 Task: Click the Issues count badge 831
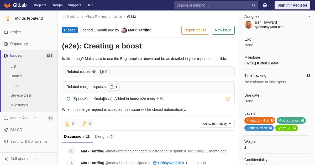50,56
